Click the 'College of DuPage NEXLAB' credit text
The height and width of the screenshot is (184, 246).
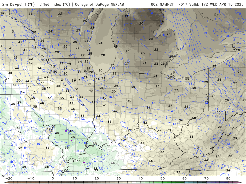[99, 4]
